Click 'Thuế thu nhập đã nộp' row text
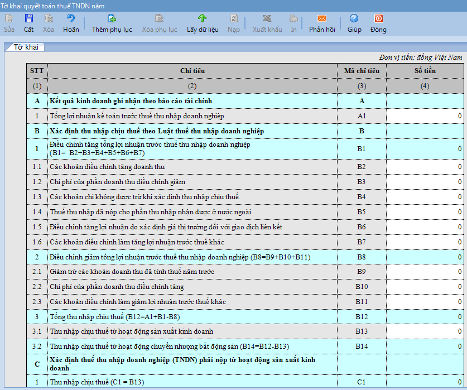467x390 pixels. [151, 212]
